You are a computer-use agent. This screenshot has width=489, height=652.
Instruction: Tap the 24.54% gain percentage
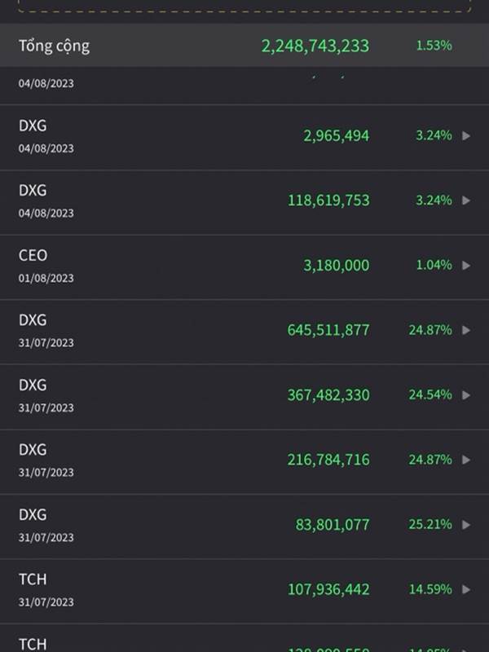click(430, 395)
